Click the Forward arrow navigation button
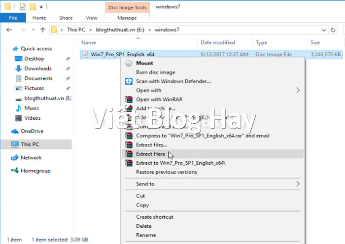This screenshot has height=244, width=345. (23, 30)
